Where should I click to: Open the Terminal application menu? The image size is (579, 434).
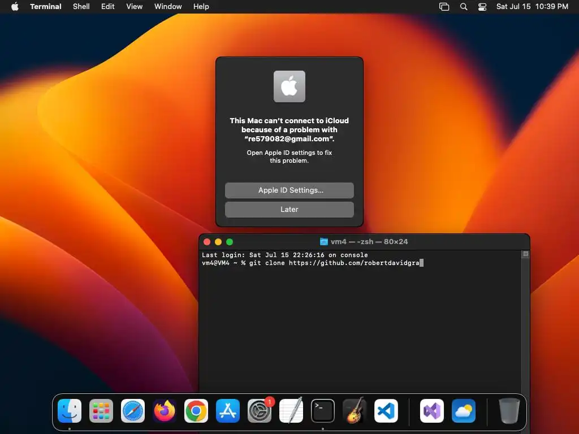46,7
